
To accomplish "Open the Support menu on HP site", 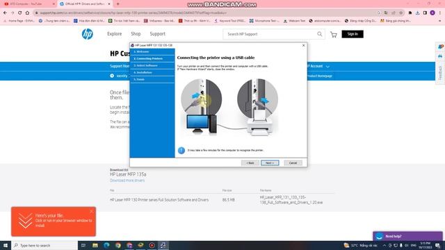I will pos(158,34).
